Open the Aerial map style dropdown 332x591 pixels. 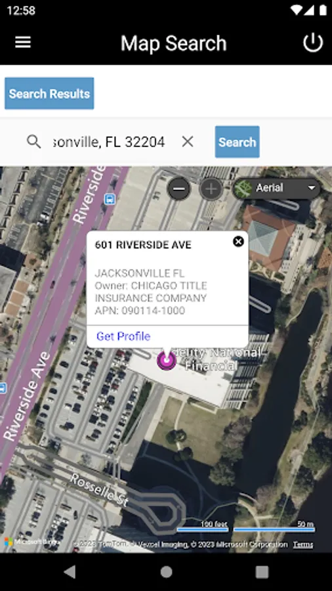pyautogui.click(x=276, y=188)
